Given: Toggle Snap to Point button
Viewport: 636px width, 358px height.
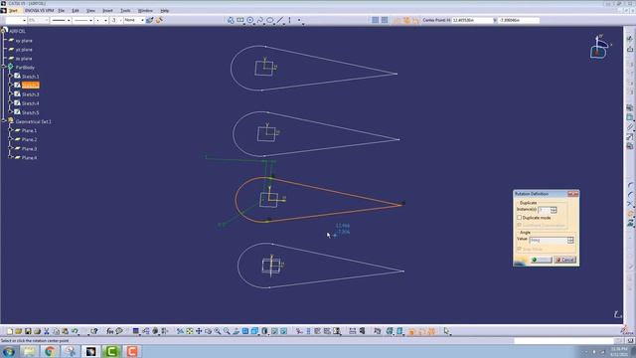Looking at the screenshot, I should pyautogui.click(x=385, y=20).
